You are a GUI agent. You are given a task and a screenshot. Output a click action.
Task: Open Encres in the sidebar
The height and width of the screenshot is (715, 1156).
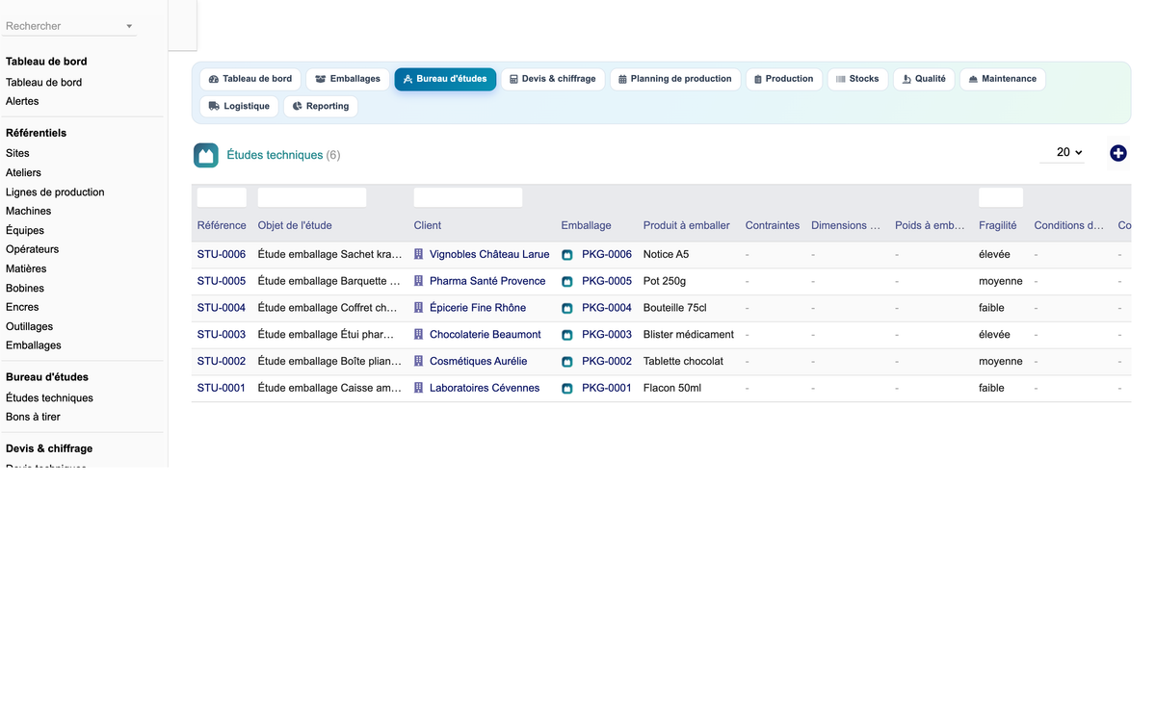[x=22, y=307]
